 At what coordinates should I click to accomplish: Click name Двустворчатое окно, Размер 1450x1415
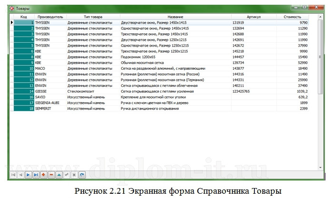click(176, 23)
